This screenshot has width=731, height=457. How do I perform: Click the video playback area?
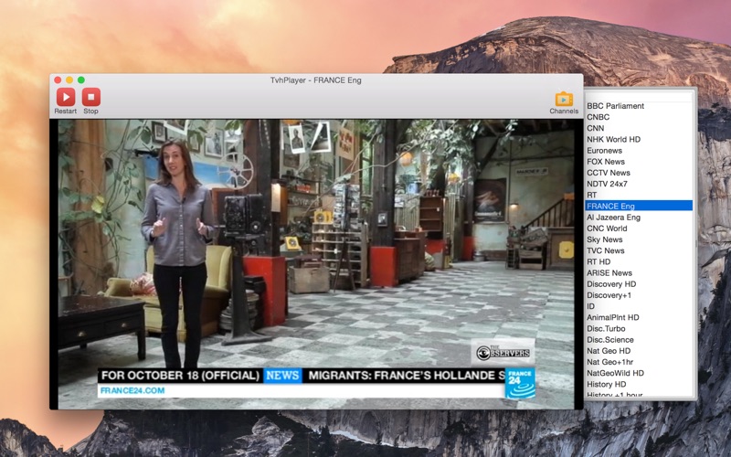(316, 264)
